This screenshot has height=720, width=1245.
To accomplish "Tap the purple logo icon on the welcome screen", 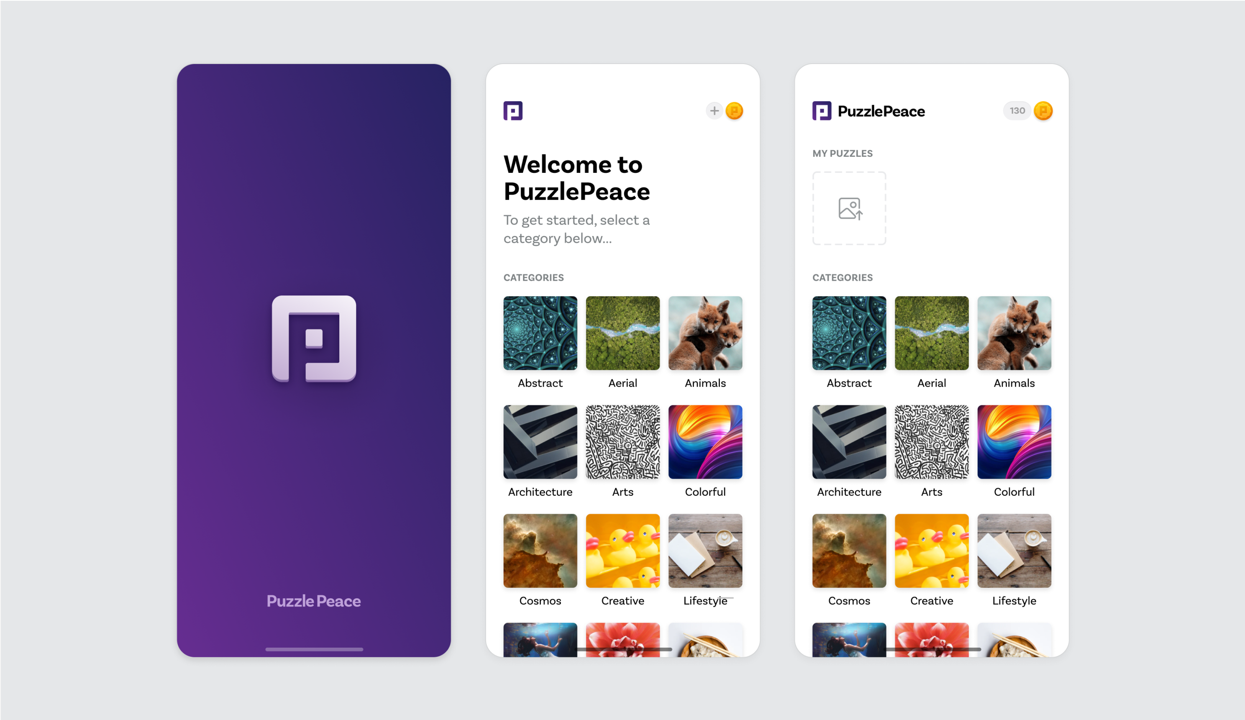I will [x=513, y=111].
